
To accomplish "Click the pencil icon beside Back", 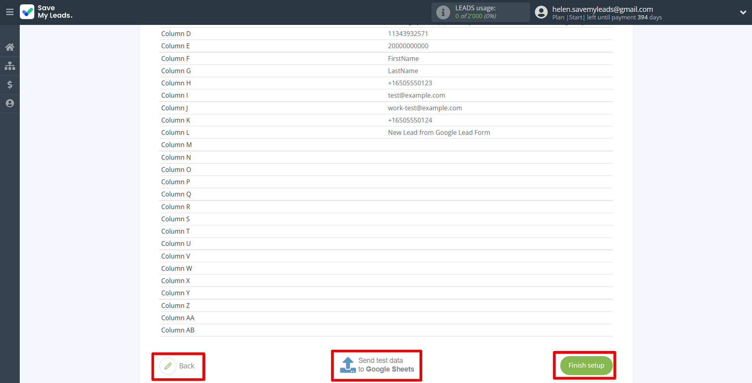I will (x=168, y=366).
